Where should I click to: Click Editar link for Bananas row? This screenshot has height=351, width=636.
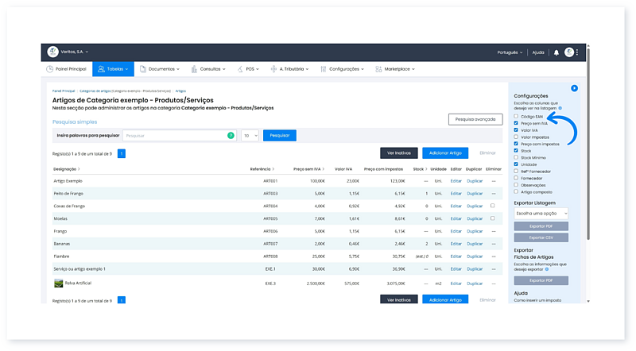pos(456,243)
